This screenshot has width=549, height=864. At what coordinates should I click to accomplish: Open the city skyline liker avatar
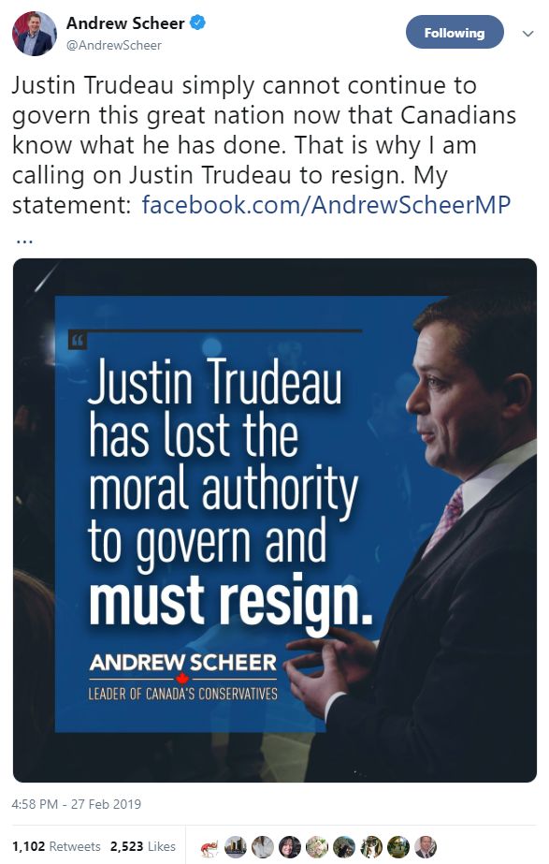(x=236, y=847)
